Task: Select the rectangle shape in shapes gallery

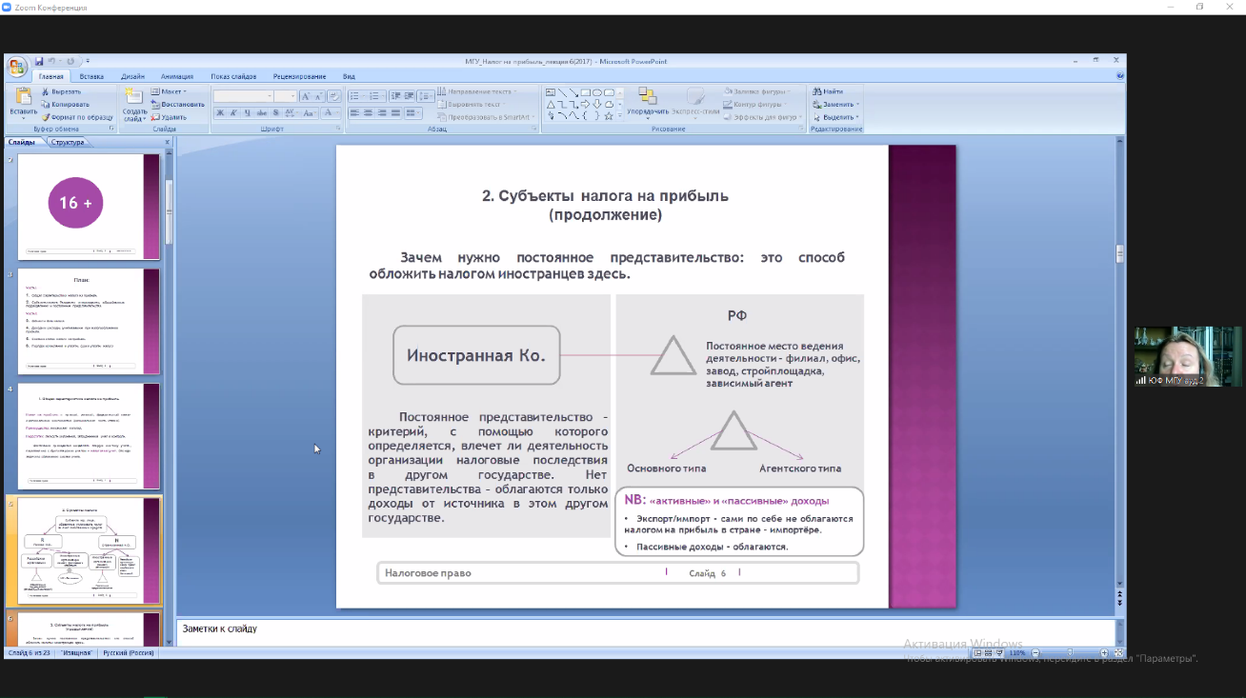Action: click(584, 92)
